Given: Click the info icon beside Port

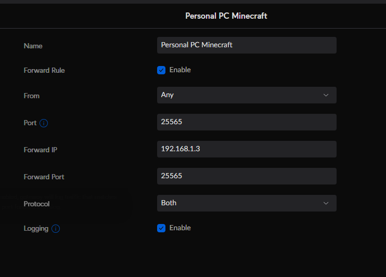Looking at the screenshot, I should 44,123.
